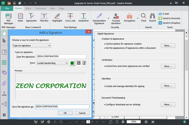Click Send to Dropbox
Screen dimensions: 189x125
169,23
